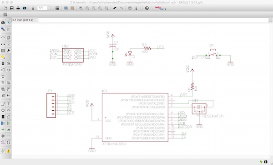
Task: Select the Mark origin tool
Action: pyautogui.click(x=8, y=29)
